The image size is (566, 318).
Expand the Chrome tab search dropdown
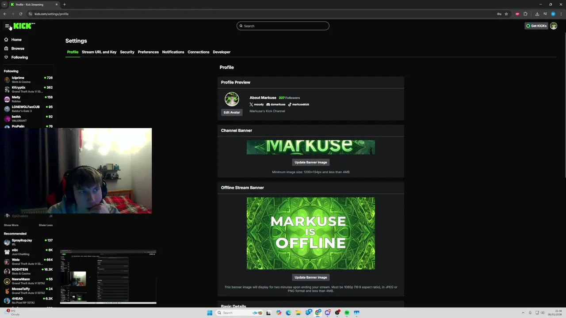4,4
